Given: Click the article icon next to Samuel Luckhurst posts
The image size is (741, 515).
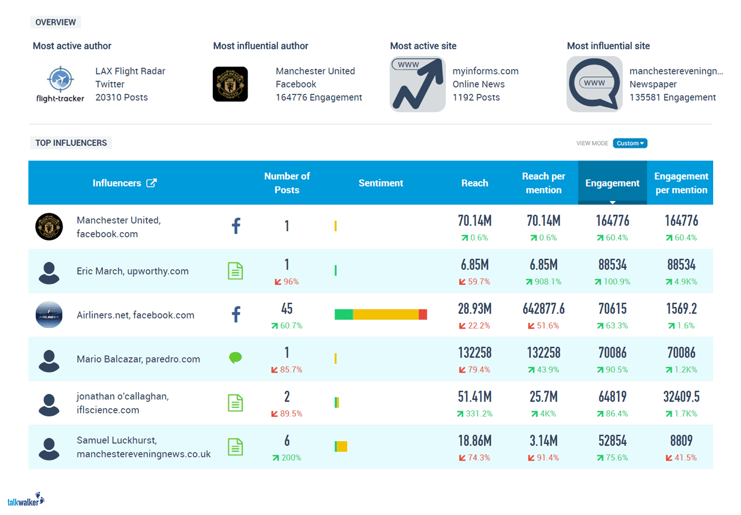Looking at the screenshot, I should click(235, 447).
